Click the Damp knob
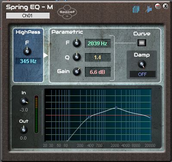Viewport: 172px width, 162px height. (x=142, y=64)
